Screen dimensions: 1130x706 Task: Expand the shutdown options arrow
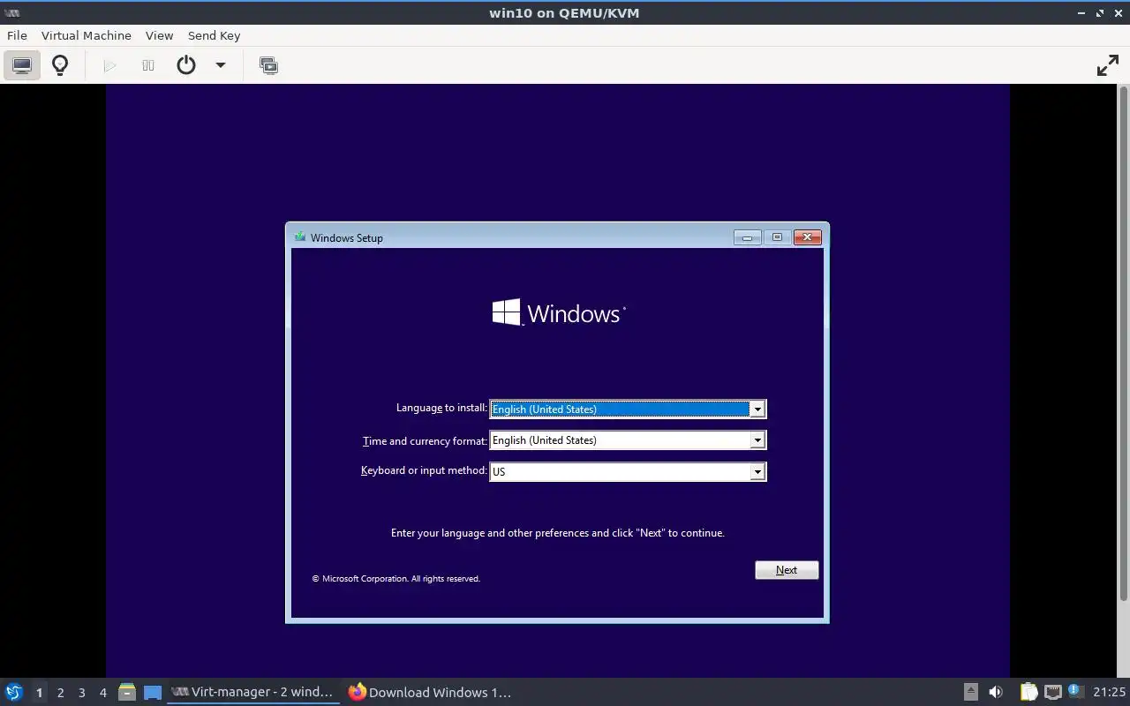[221, 65]
